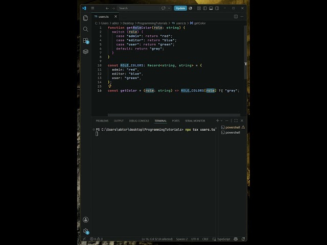Open the Extensions view with badge

[x=86, y=41]
